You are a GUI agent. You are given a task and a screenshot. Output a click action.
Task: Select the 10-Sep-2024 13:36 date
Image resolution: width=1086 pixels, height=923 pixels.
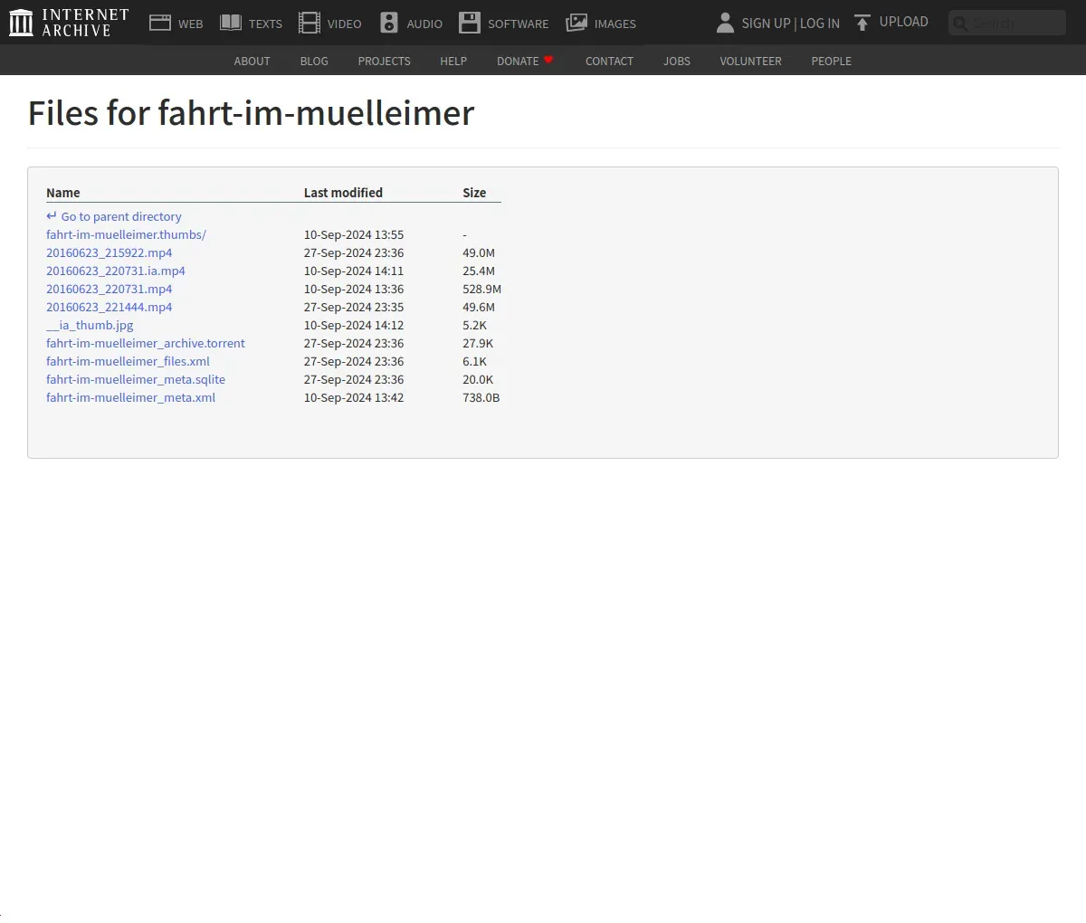click(354, 289)
